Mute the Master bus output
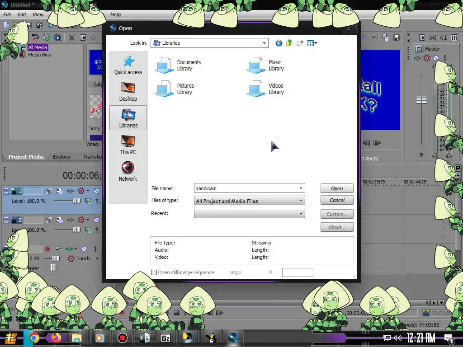The image size is (463, 347). [435, 58]
